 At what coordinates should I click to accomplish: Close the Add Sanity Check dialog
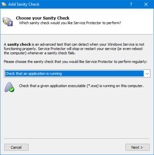pyautogui.click(x=146, y=4)
